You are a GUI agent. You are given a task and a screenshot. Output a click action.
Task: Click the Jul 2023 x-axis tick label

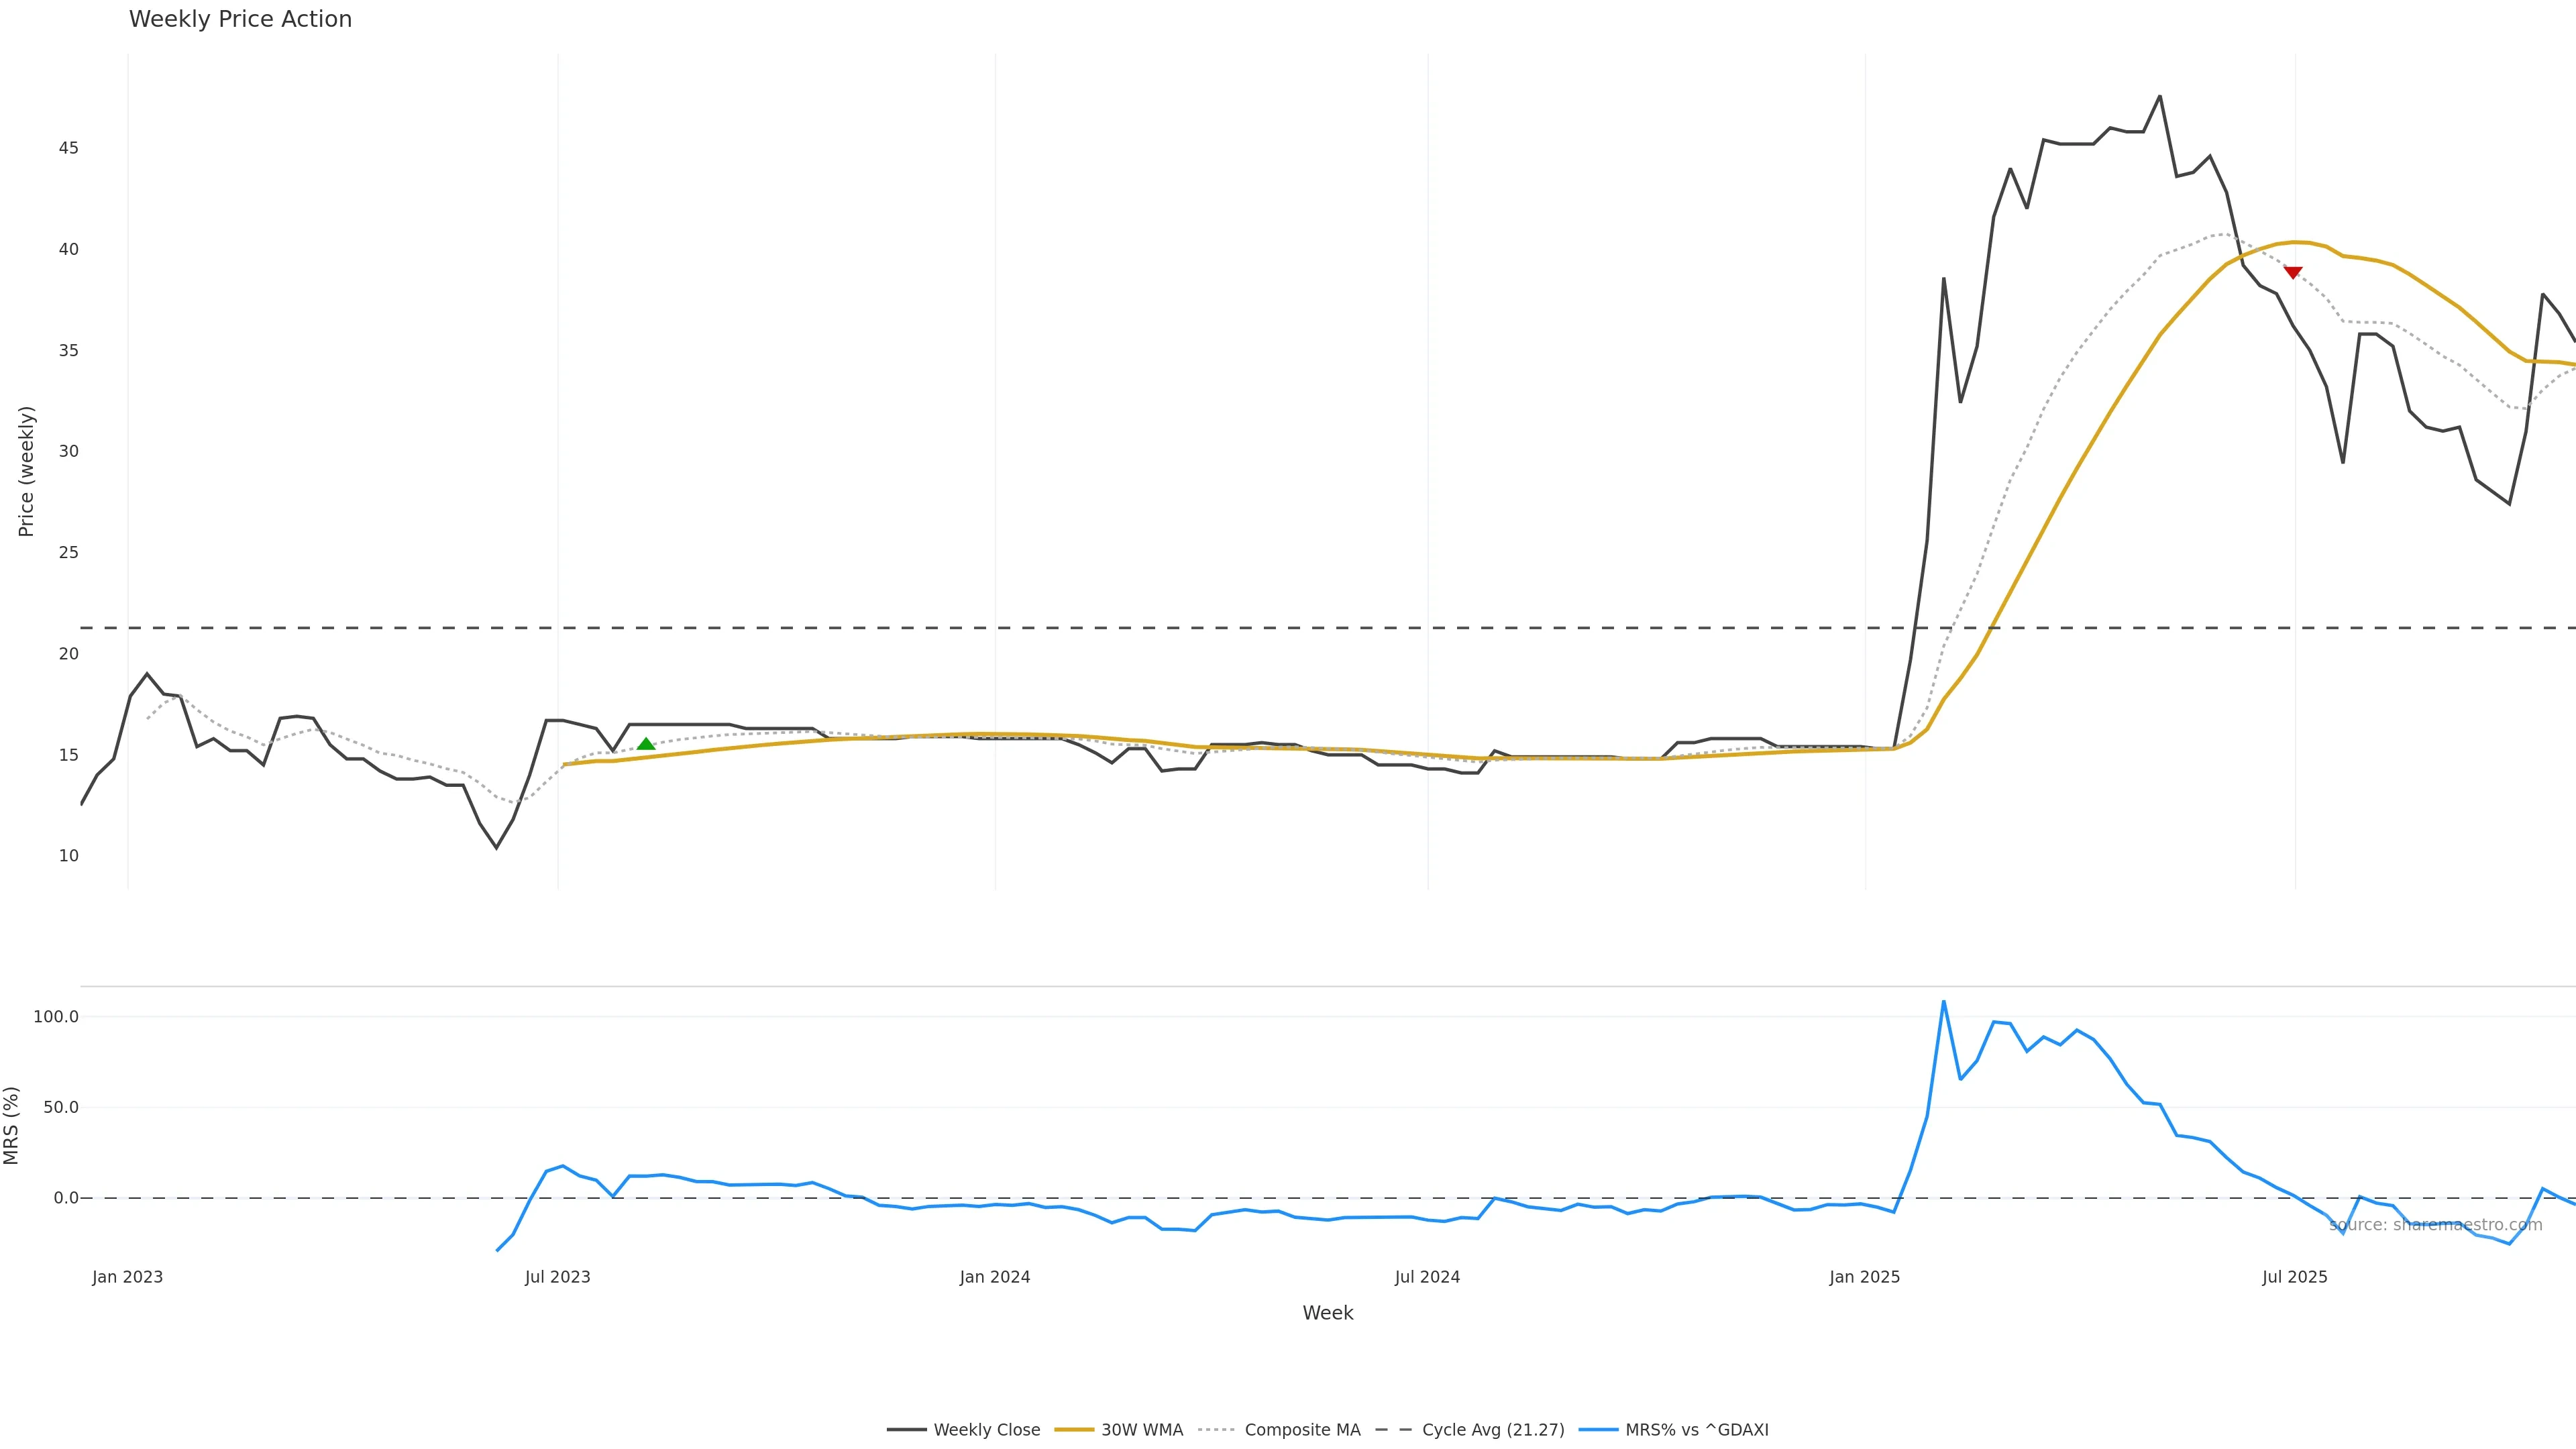557,1277
